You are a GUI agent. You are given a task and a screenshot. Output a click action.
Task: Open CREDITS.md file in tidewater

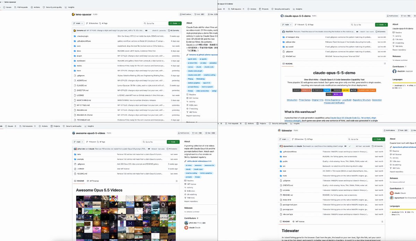pos(288,185)
